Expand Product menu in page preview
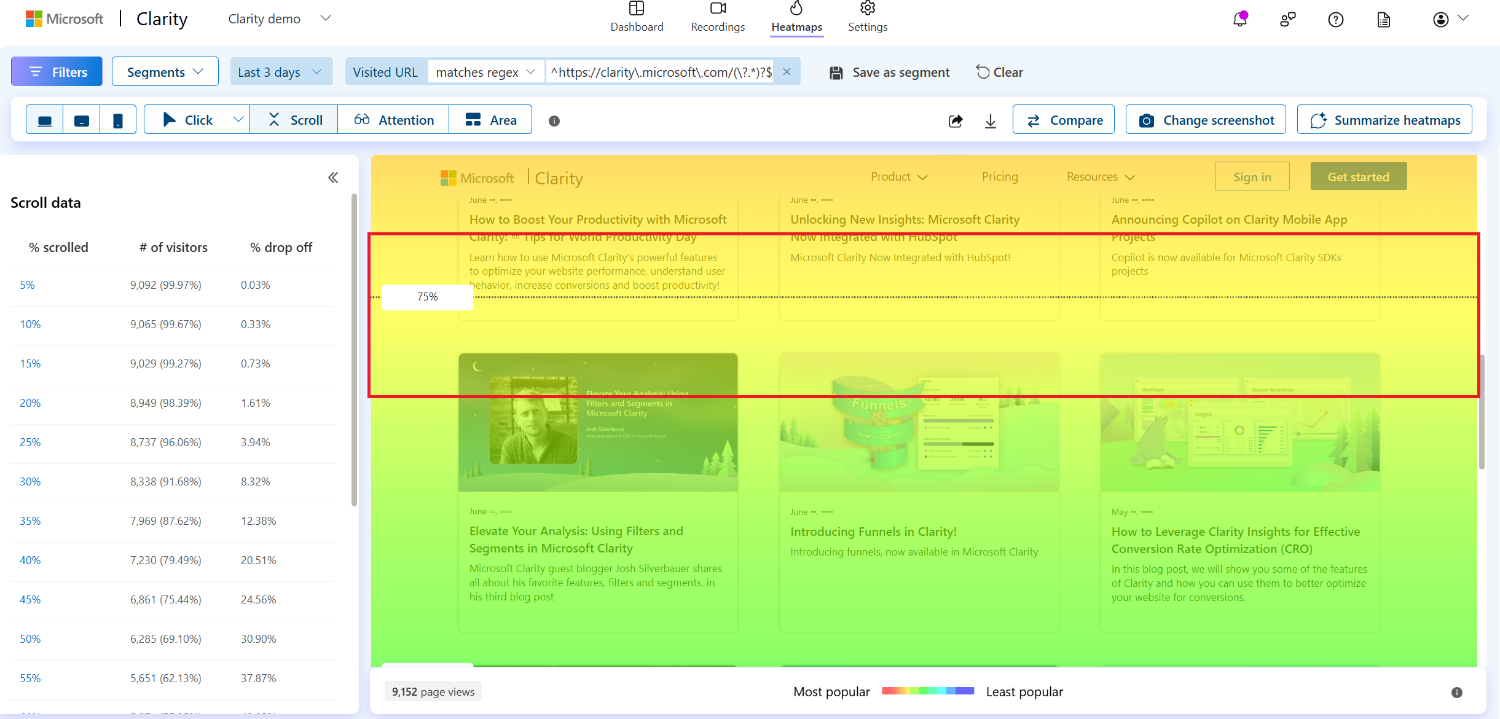 click(x=898, y=177)
